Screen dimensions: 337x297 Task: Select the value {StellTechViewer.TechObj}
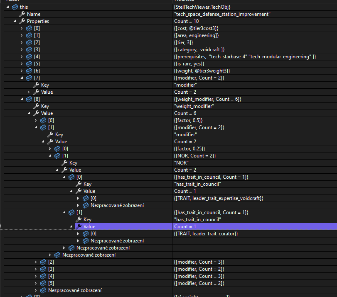(x=202, y=7)
